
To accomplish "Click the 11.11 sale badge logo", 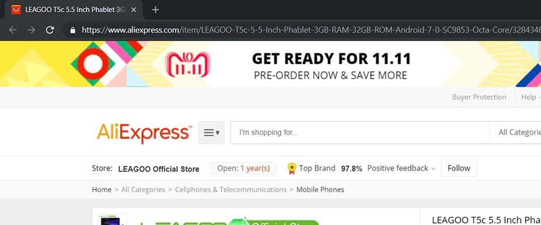I will [x=188, y=64].
